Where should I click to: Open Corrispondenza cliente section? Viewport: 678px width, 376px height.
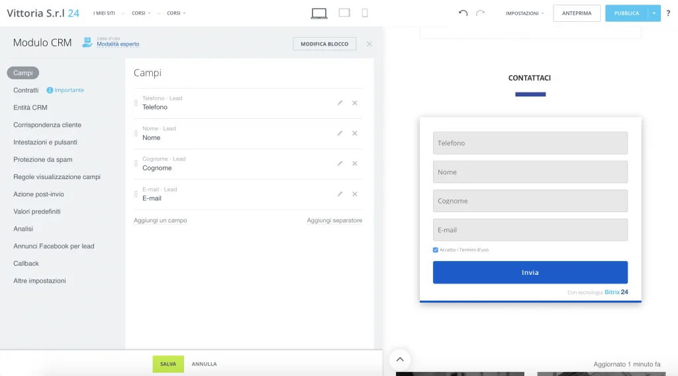click(x=47, y=125)
